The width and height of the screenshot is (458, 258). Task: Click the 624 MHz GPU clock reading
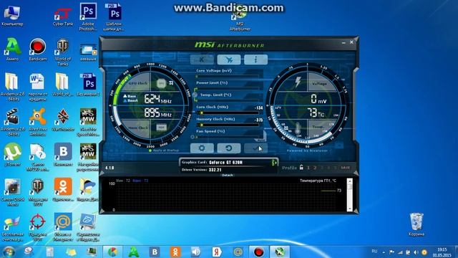coord(157,99)
